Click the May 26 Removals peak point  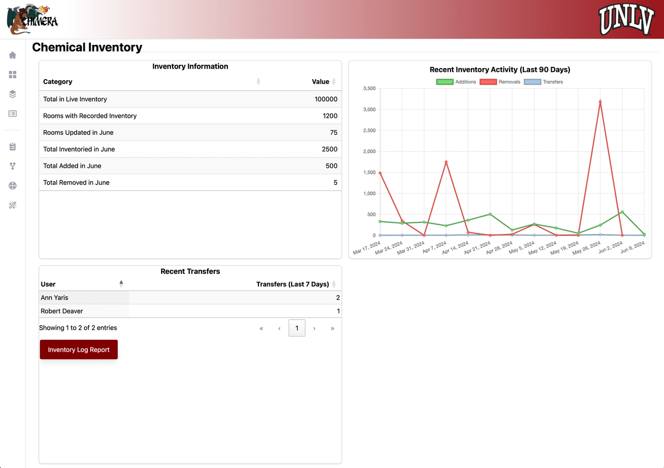pos(600,101)
